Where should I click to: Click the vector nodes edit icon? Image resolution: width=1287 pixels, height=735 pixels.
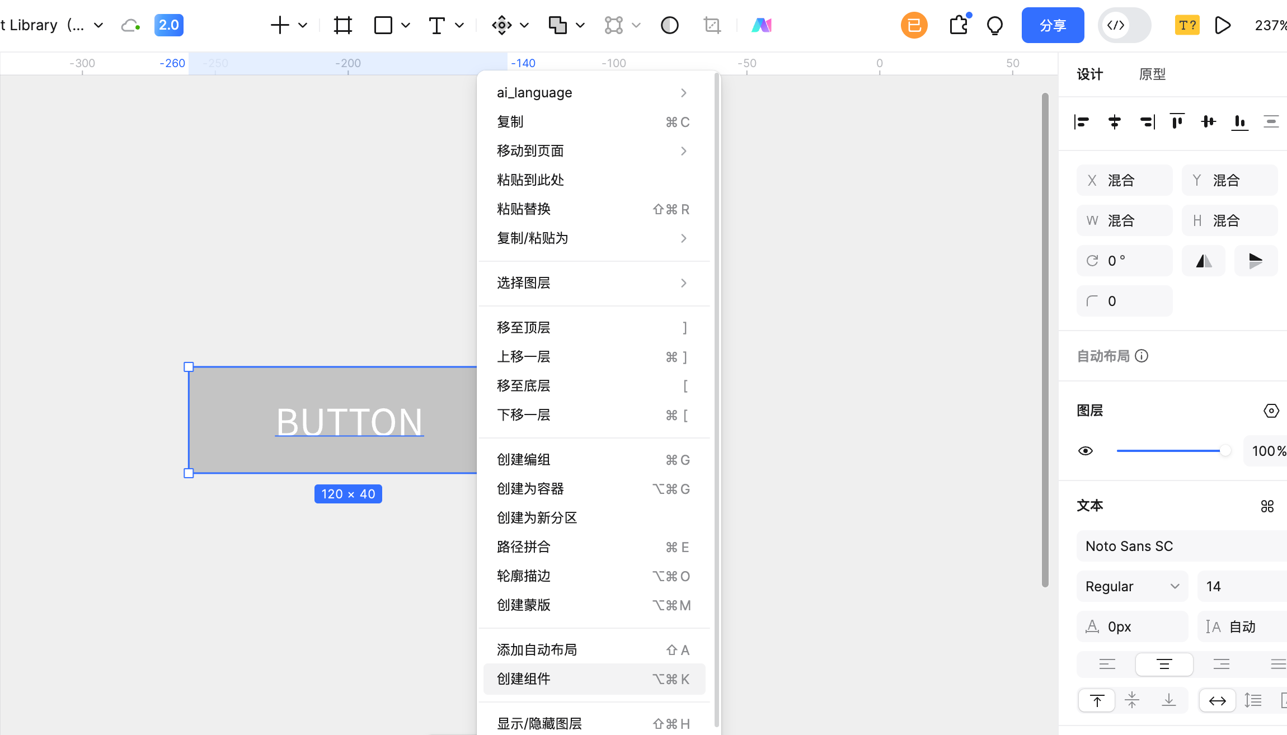tap(614, 25)
